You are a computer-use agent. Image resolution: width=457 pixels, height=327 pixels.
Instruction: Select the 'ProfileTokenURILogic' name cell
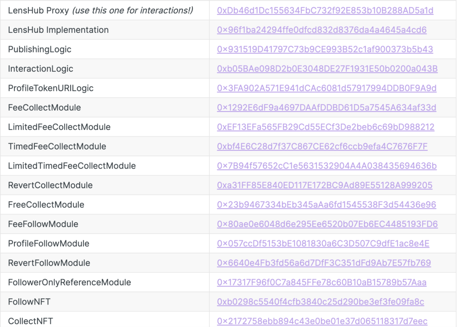pos(105,88)
